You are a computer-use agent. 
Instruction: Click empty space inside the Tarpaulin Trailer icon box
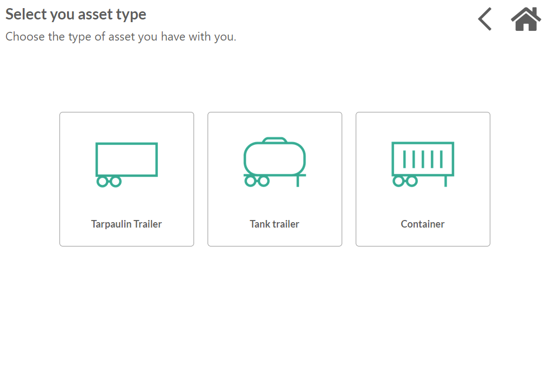(x=126, y=159)
